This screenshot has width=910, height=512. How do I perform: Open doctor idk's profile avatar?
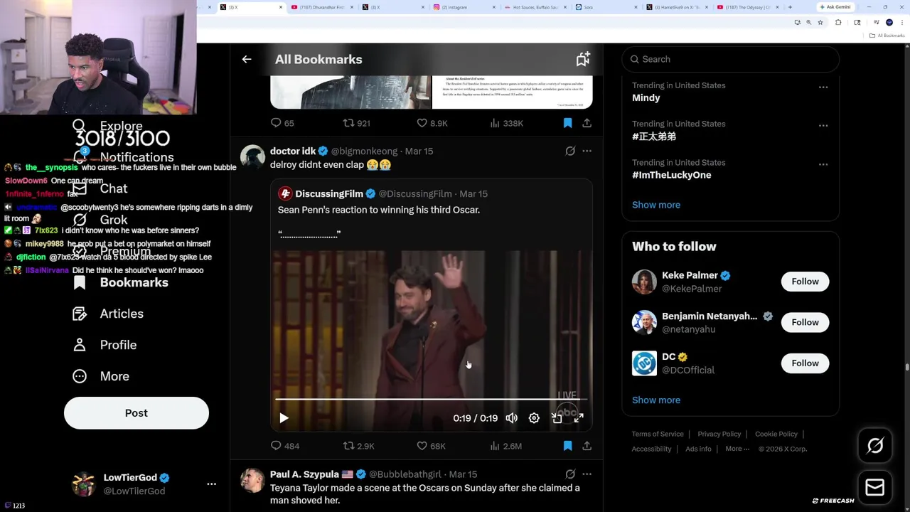click(x=252, y=156)
